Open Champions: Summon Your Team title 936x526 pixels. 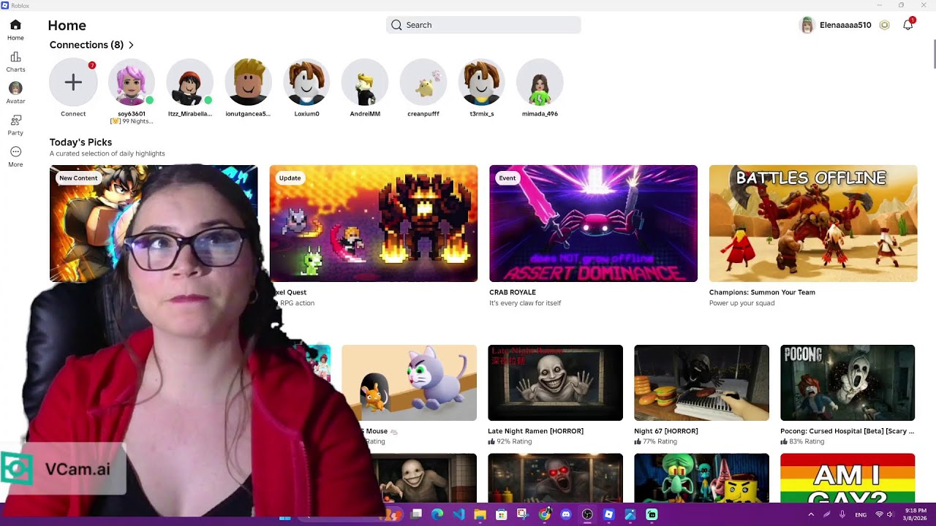point(762,292)
